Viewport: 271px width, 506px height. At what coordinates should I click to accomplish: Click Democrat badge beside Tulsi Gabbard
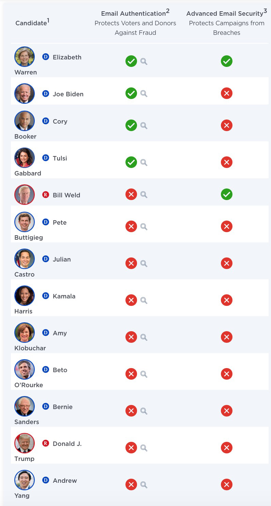(46, 158)
